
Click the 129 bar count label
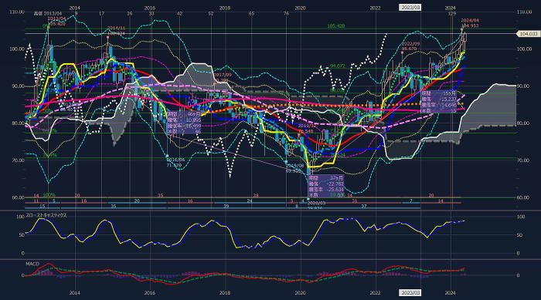[452, 14]
